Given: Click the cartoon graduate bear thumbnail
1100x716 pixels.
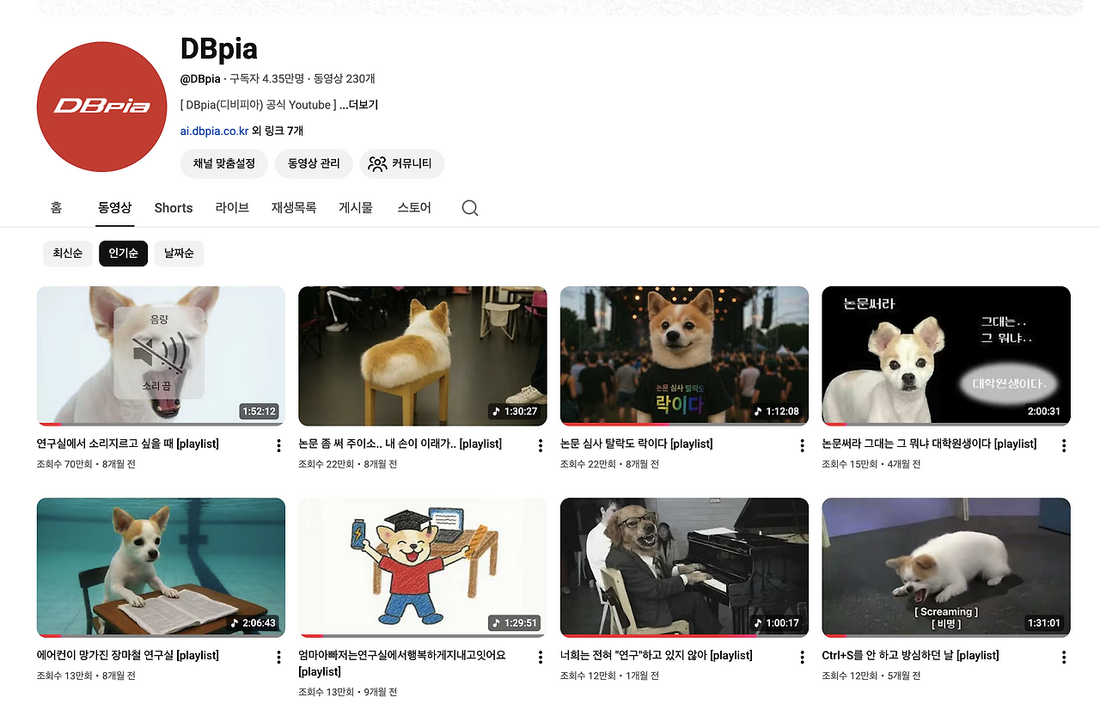Looking at the screenshot, I should (x=423, y=567).
